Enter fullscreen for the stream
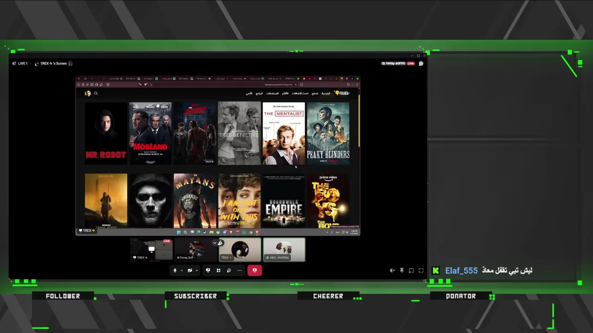The image size is (593, 333). (x=421, y=271)
